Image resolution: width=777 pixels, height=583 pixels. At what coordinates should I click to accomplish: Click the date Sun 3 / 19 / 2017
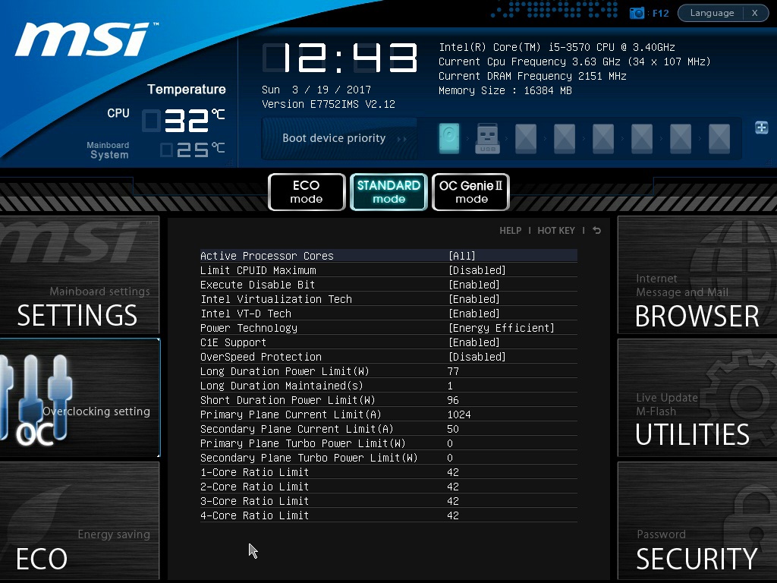tap(316, 90)
